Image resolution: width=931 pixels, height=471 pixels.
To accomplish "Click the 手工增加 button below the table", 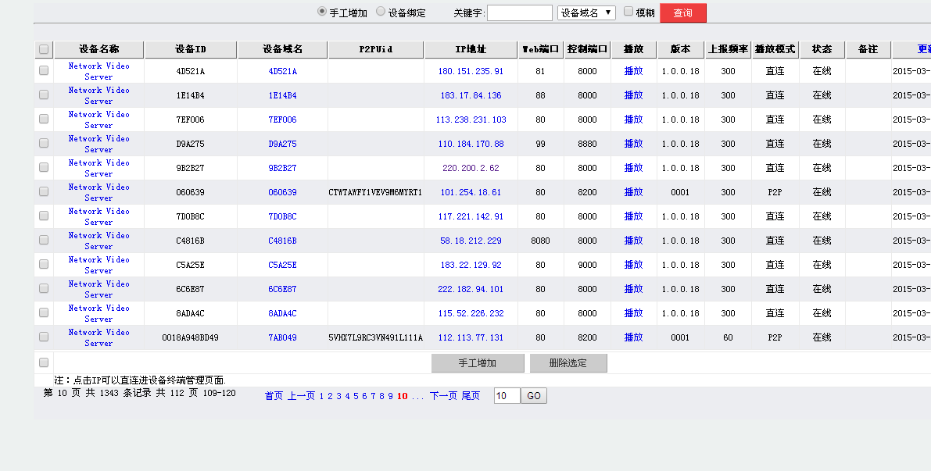I will [478, 363].
